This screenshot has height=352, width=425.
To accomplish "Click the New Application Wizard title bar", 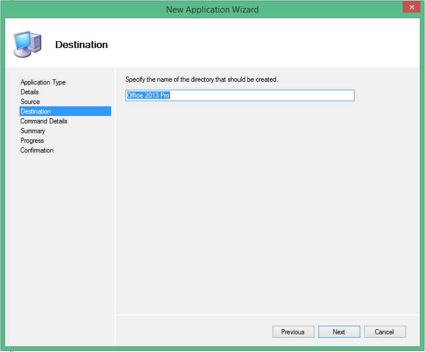I will [x=212, y=9].
